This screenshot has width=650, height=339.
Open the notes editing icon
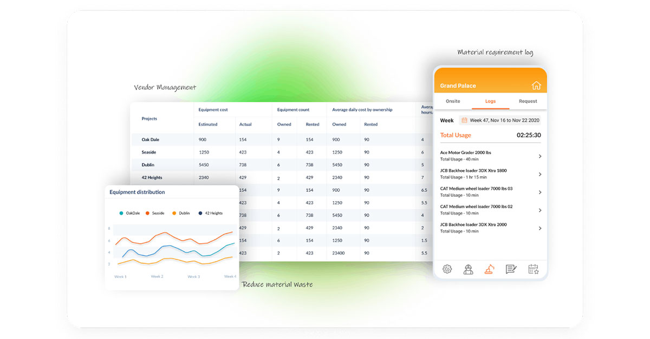pos(511,268)
